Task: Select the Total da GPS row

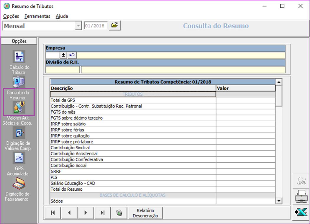Action: tap(163, 100)
